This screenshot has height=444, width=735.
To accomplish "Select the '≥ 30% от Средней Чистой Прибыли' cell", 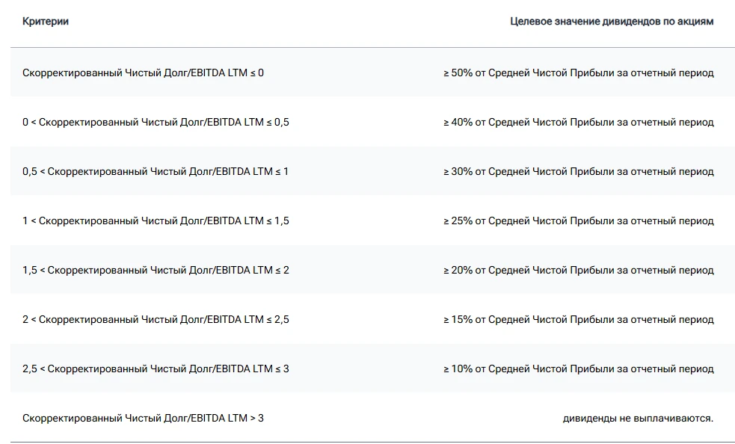I will point(579,172).
